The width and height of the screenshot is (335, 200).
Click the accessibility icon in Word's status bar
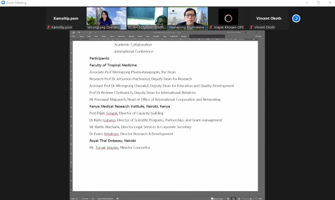118,199
